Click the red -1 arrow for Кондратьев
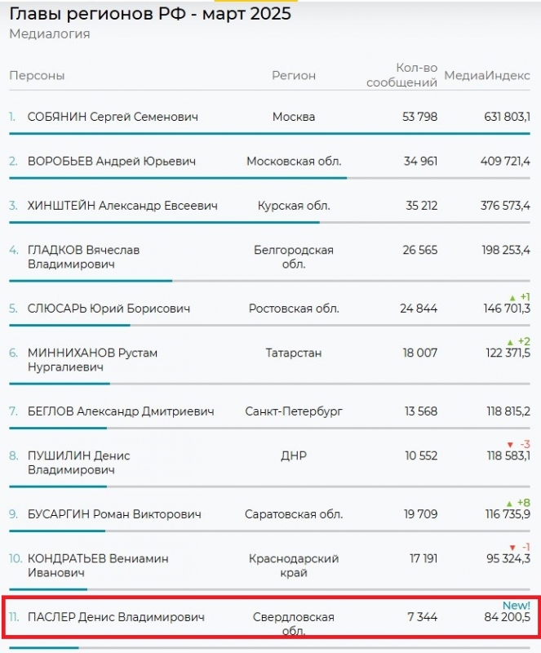Image resolution: width=541 pixels, height=653 pixels. [x=512, y=547]
